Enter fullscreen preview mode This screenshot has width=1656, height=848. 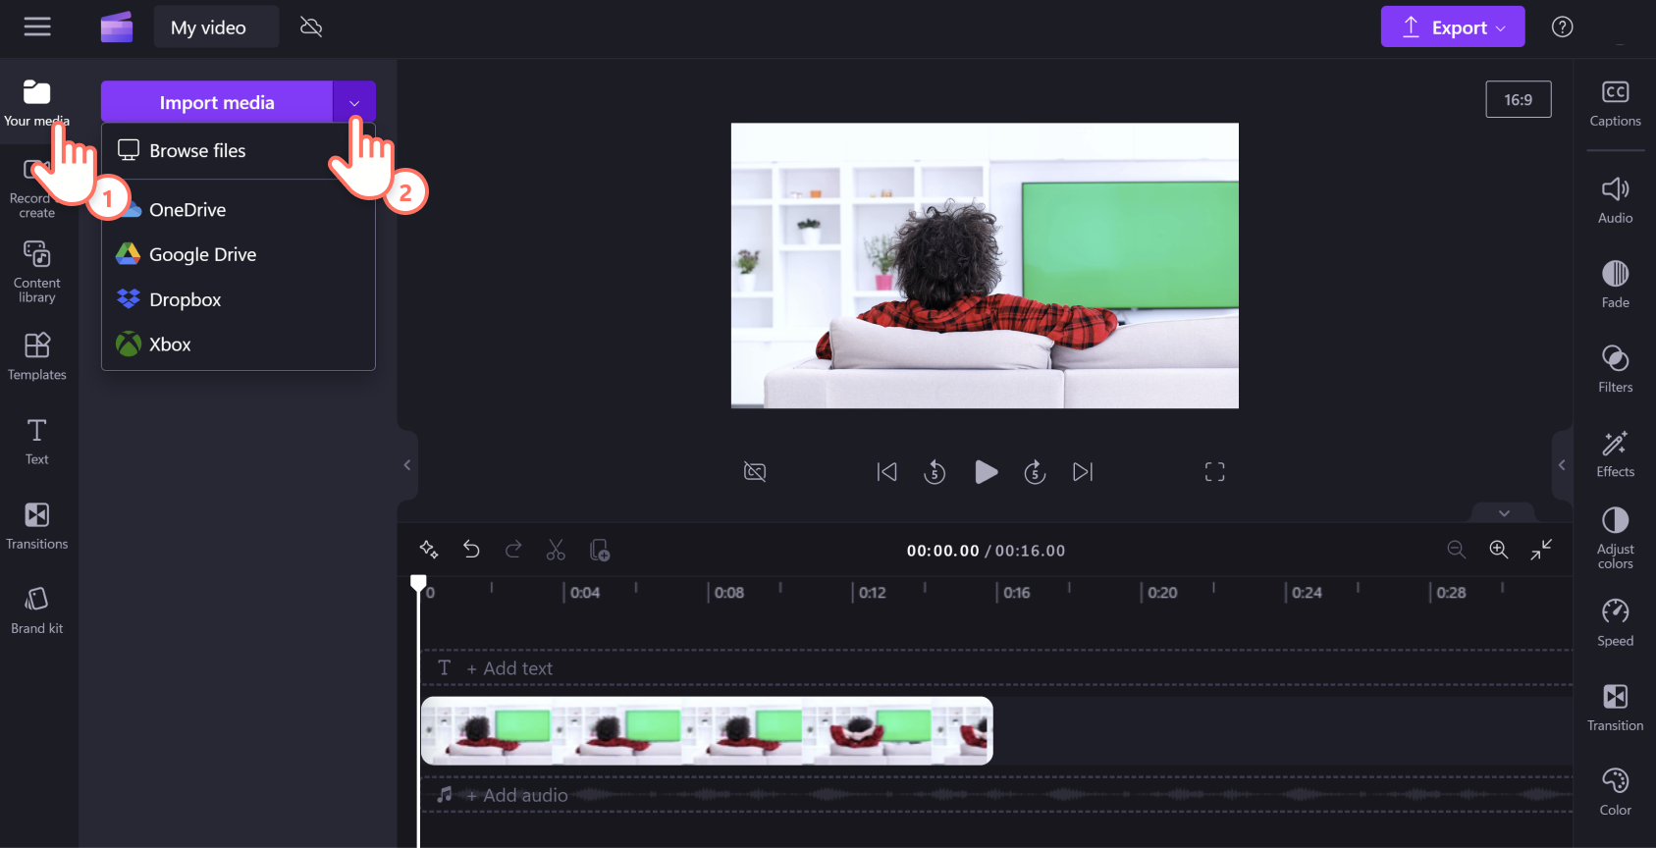[x=1214, y=472]
